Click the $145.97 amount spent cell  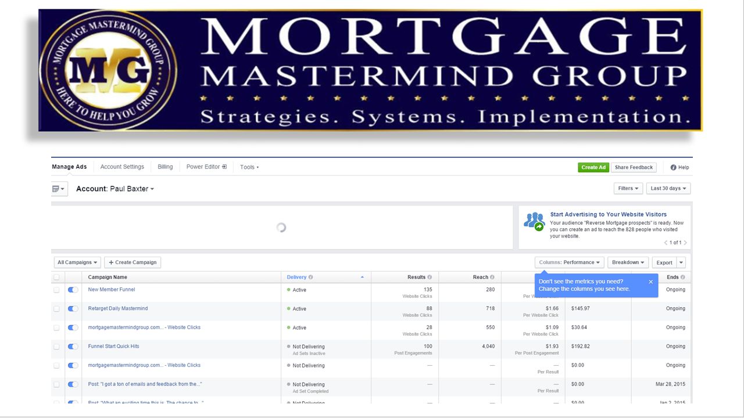pyautogui.click(x=581, y=309)
